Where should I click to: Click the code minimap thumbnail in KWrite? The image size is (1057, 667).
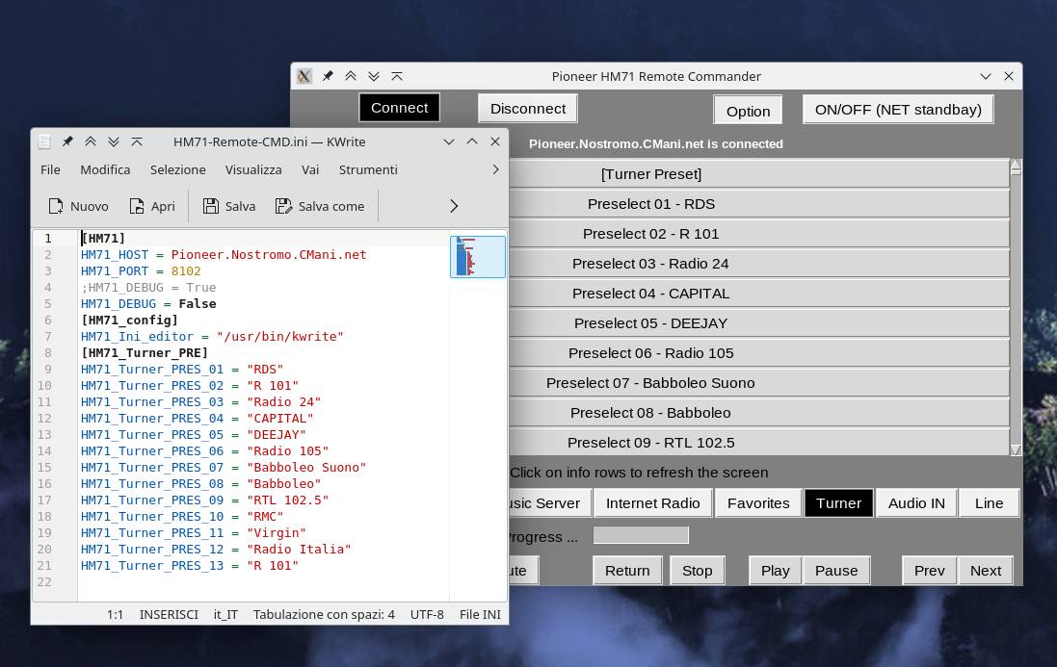(x=478, y=256)
